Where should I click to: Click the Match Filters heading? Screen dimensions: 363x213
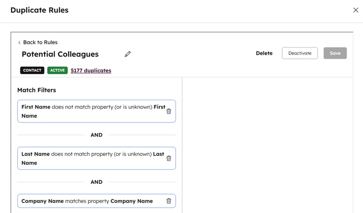[x=37, y=90]
